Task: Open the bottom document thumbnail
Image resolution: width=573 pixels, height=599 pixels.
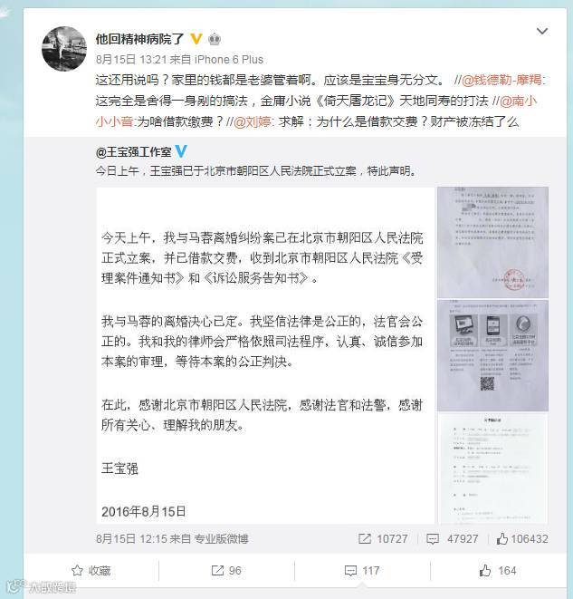Action: (x=492, y=469)
